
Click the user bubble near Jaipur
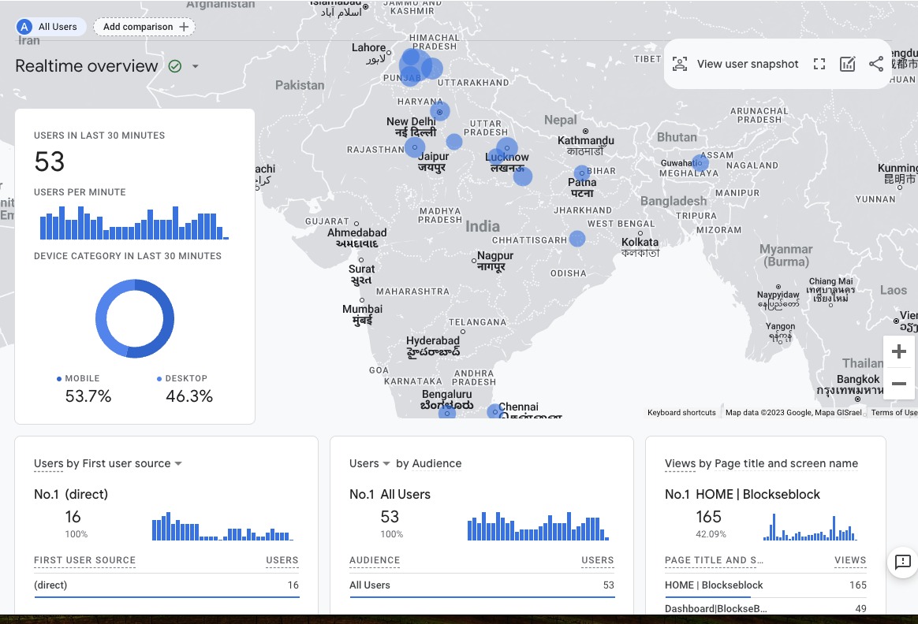click(x=415, y=147)
